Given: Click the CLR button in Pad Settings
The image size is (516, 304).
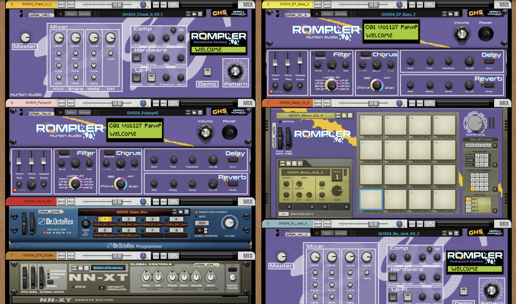Looking at the screenshot, I should [478, 145].
